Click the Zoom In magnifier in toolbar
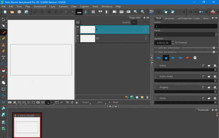 tap(142, 12)
